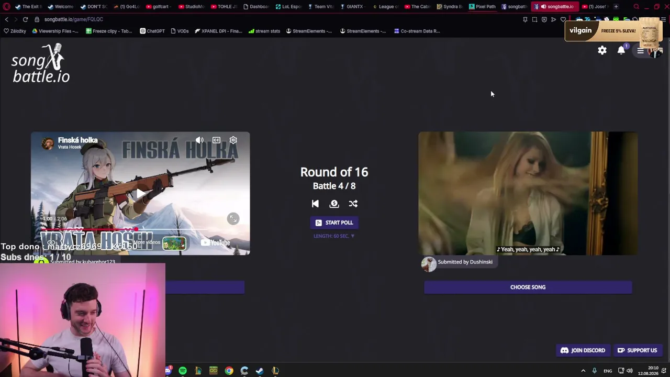Open the Záložky bookmarks folder
The height and width of the screenshot is (377, 670).
pyautogui.click(x=15, y=31)
